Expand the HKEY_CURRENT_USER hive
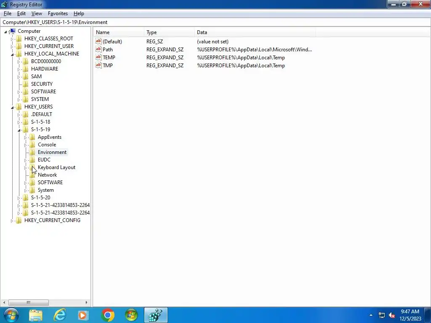This screenshot has height=323, width=431. [12, 47]
